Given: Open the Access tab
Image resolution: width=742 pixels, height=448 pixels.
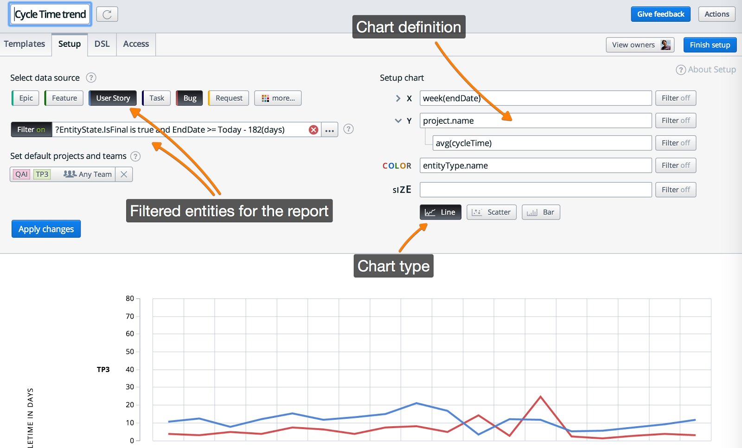Looking at the screenshot, I should coord(136,44).
